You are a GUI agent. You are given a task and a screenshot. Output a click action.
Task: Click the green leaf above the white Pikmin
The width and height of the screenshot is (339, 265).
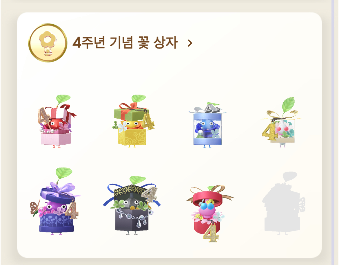point(288,104)
